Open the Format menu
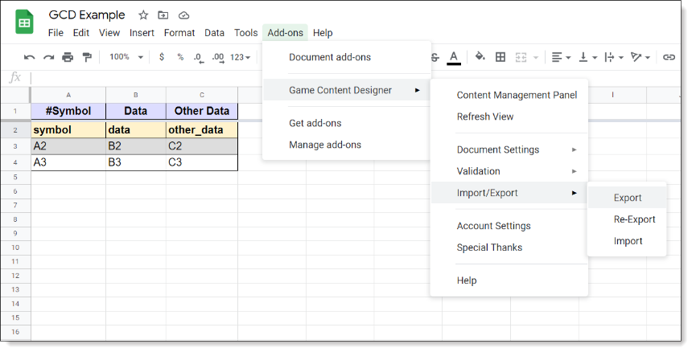Viewport: 692px width, 352px height. (x=179, y=33)
